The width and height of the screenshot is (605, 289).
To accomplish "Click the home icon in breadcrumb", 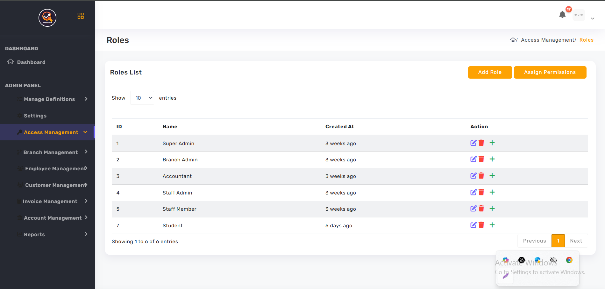I will 513,40.
